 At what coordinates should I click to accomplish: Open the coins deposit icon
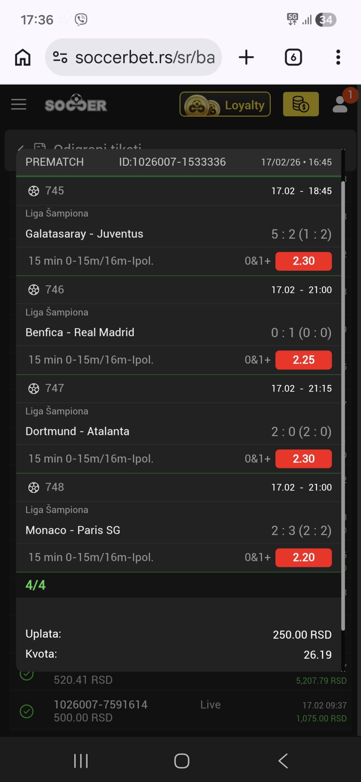point(300,105)
